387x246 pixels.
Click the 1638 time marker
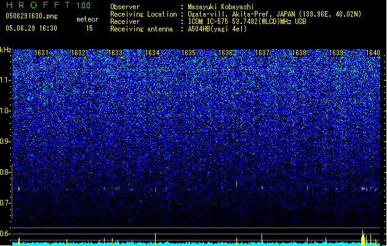(x=300, y=53)
